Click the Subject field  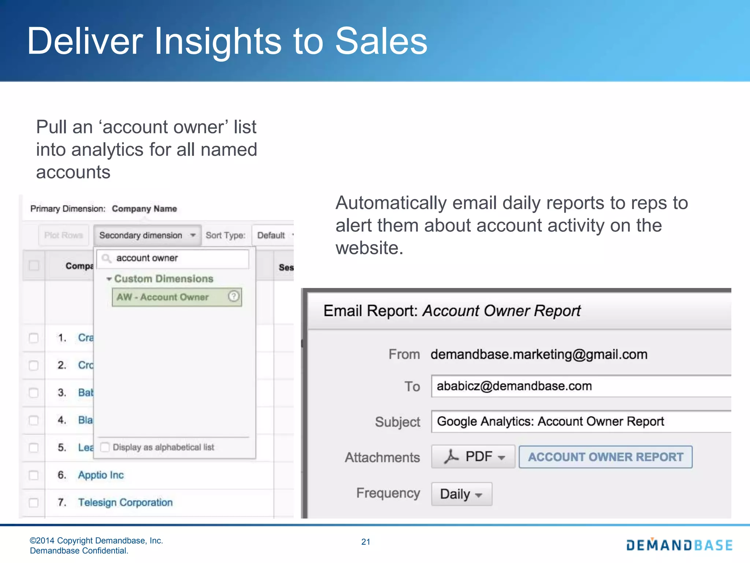coord(581,422)
